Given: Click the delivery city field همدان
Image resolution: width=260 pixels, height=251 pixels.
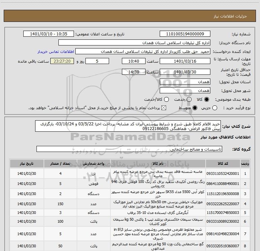Looking at the screenshot, I should [185, 90].
